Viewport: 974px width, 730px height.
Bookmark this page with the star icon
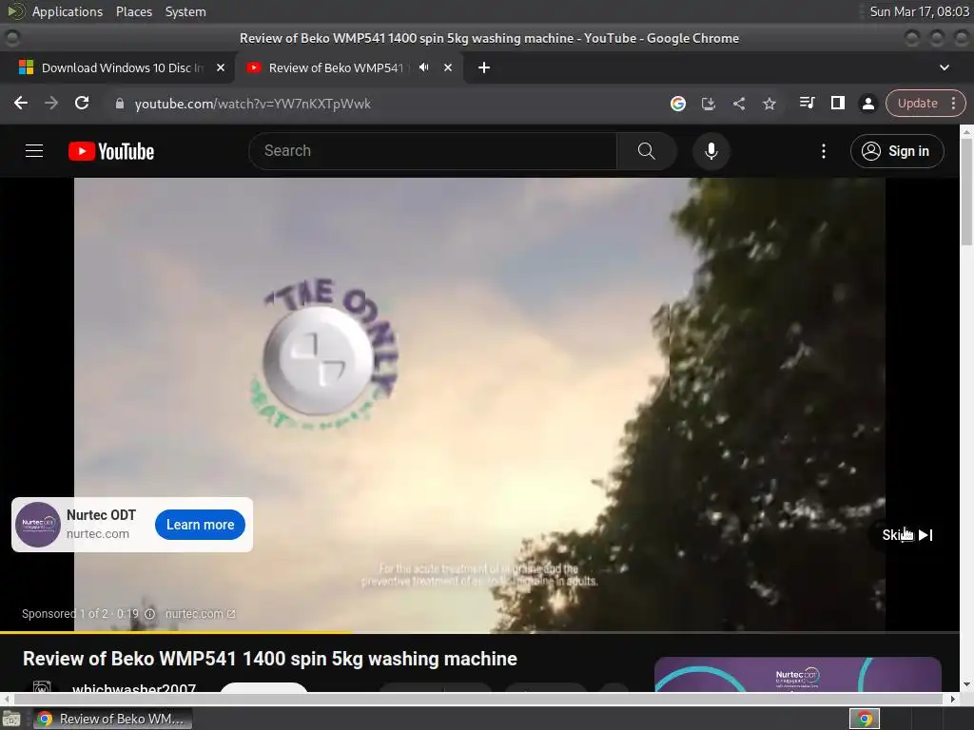(x=769, y=104)
